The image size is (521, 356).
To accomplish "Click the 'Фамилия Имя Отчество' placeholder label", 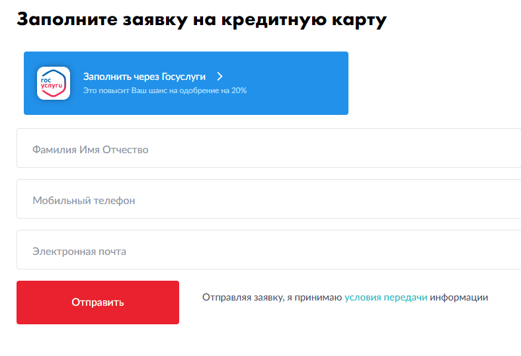I will [x=91, y=150].
